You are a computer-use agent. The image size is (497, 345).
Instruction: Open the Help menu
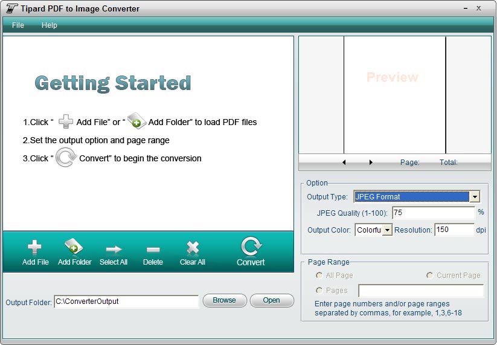tap(50, 25)
